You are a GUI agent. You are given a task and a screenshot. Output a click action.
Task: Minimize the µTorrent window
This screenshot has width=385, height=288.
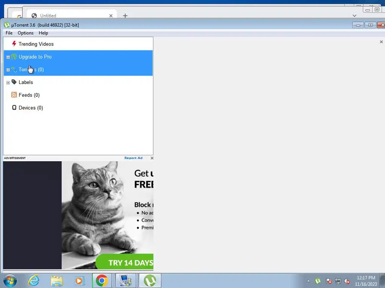click(358, 25)
